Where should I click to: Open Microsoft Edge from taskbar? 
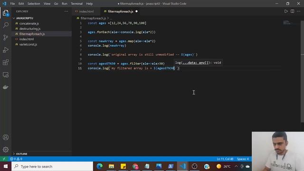[99, 166]
